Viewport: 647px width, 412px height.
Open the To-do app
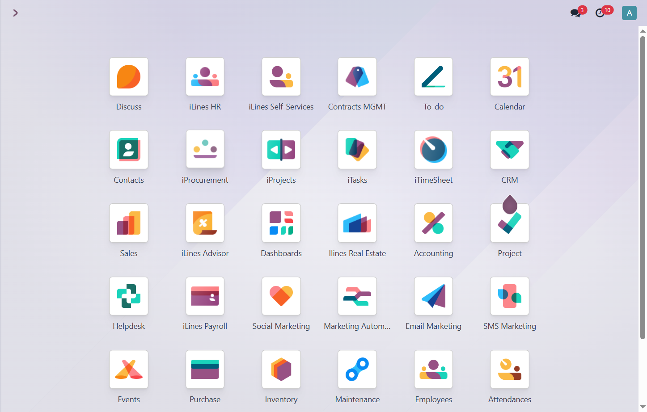tap(433, 77)
